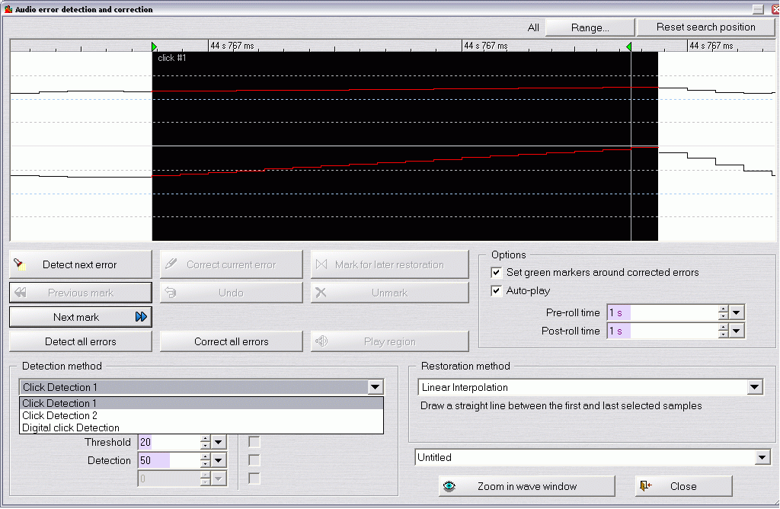Image resolution: width=780 pixels, height=509 pixels.
Task: Open the Threshold value dropdown arrow
Action: click(219, 442)
